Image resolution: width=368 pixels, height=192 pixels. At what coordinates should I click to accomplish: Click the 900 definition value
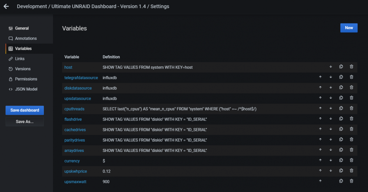(106, 182)
